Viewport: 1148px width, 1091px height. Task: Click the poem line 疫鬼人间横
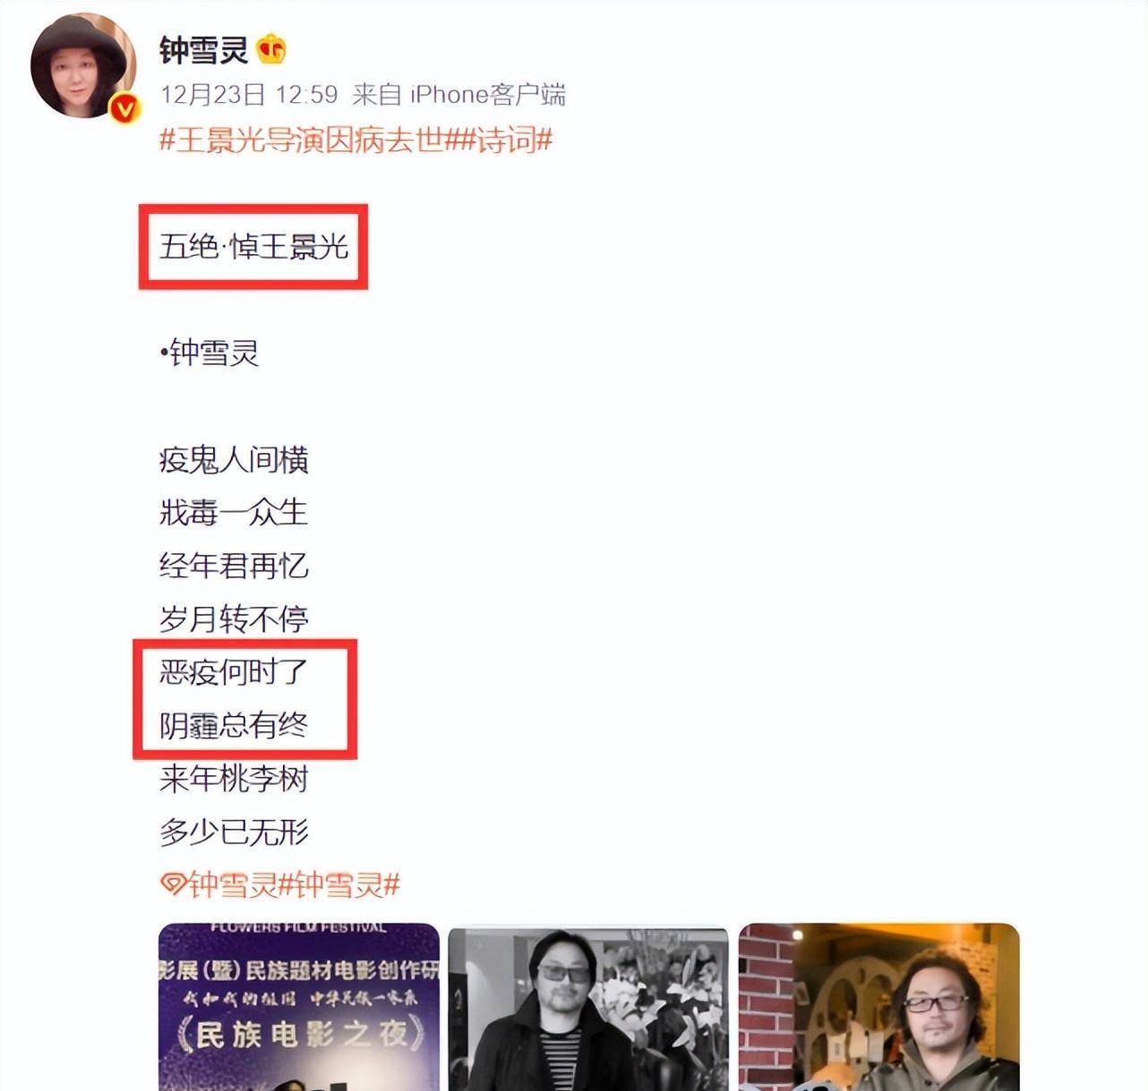coord(234,459)
